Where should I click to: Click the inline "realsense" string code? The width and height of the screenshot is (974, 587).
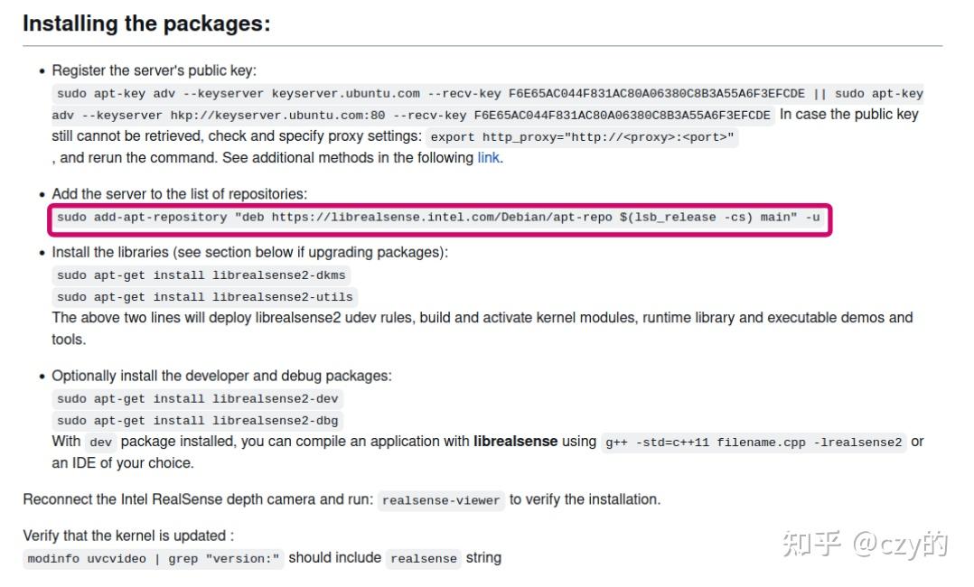point(424,558)
